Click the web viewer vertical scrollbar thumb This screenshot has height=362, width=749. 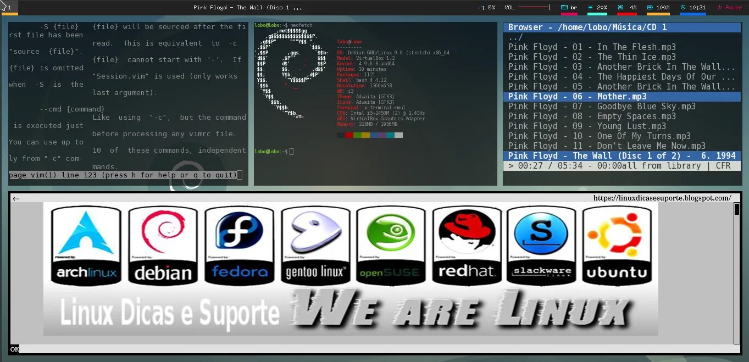click(737, 209)
